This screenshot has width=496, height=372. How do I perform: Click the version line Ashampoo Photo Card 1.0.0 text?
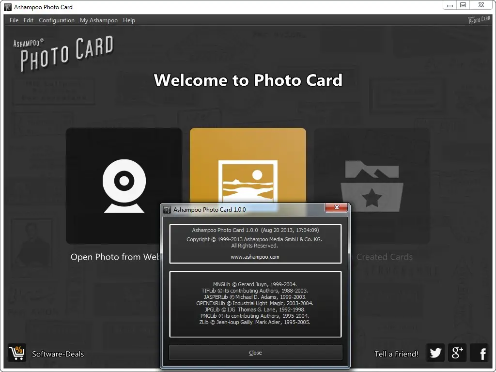tap(256, 230)
